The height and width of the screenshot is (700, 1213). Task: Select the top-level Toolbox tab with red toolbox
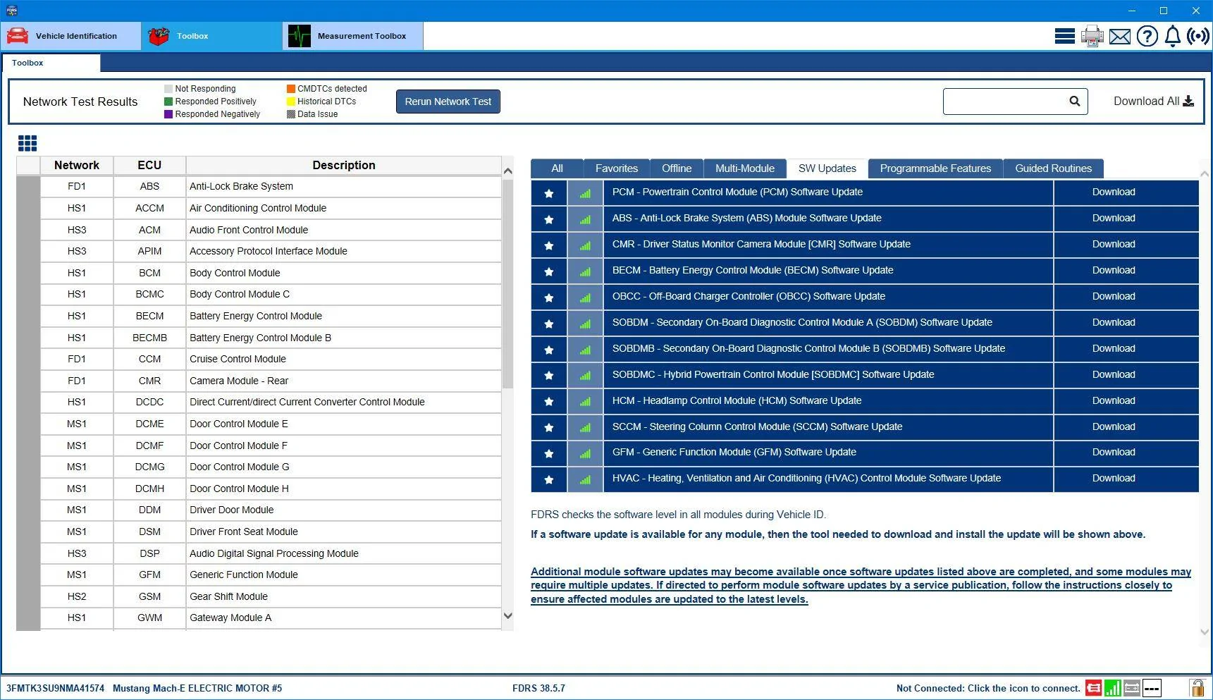(212, 36)
